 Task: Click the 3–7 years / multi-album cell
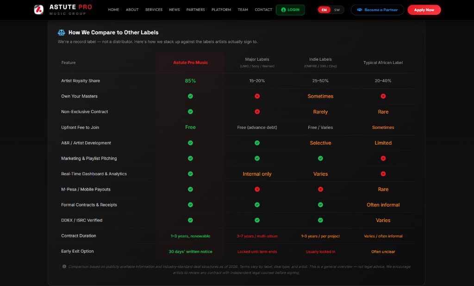point(257,236)
